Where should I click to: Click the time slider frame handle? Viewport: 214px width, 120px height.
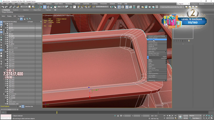coord(10,110)
